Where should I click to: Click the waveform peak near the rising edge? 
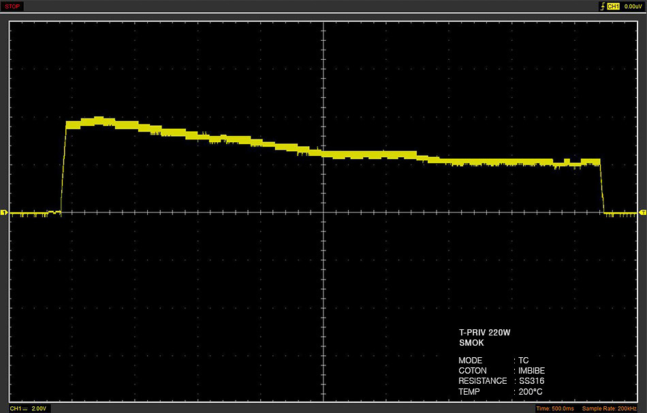(x=99, y=120)
